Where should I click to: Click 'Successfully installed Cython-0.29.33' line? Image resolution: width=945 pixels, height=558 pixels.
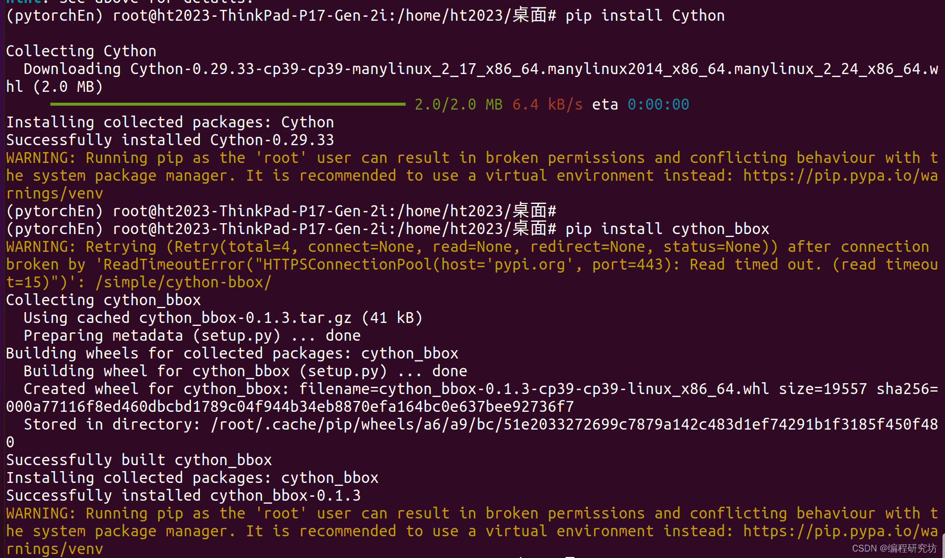[x=170, y=140]
